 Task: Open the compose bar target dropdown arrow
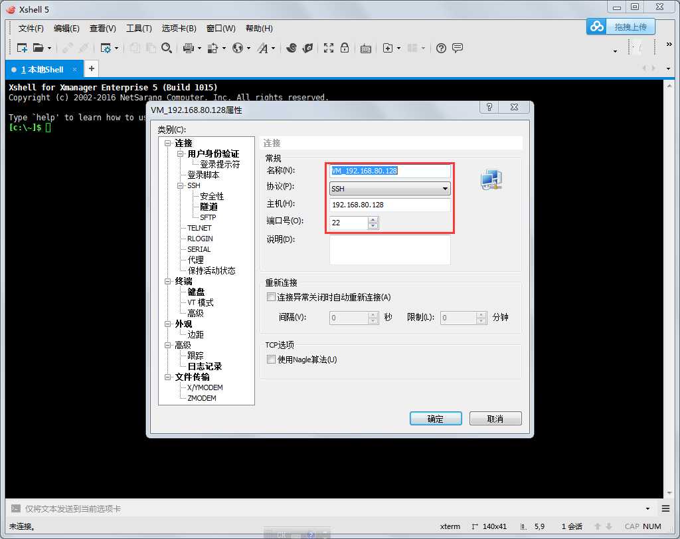(647, 508)
